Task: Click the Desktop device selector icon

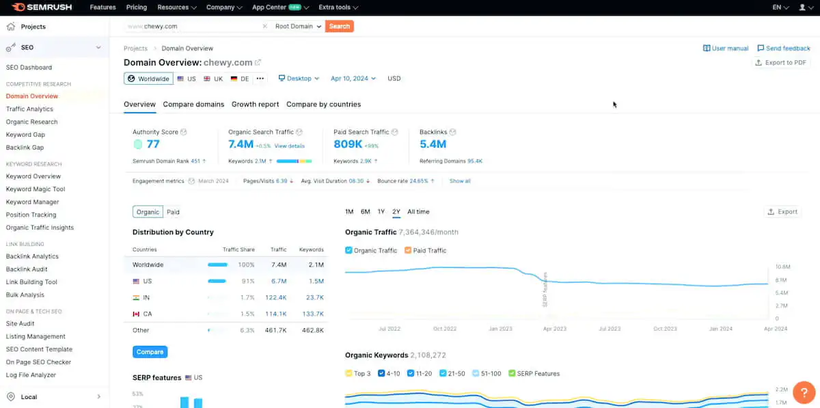Action: (x=282, y=78)
